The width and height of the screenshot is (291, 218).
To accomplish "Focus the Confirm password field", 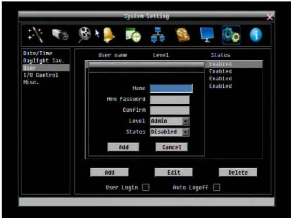I will click(170, 110).
